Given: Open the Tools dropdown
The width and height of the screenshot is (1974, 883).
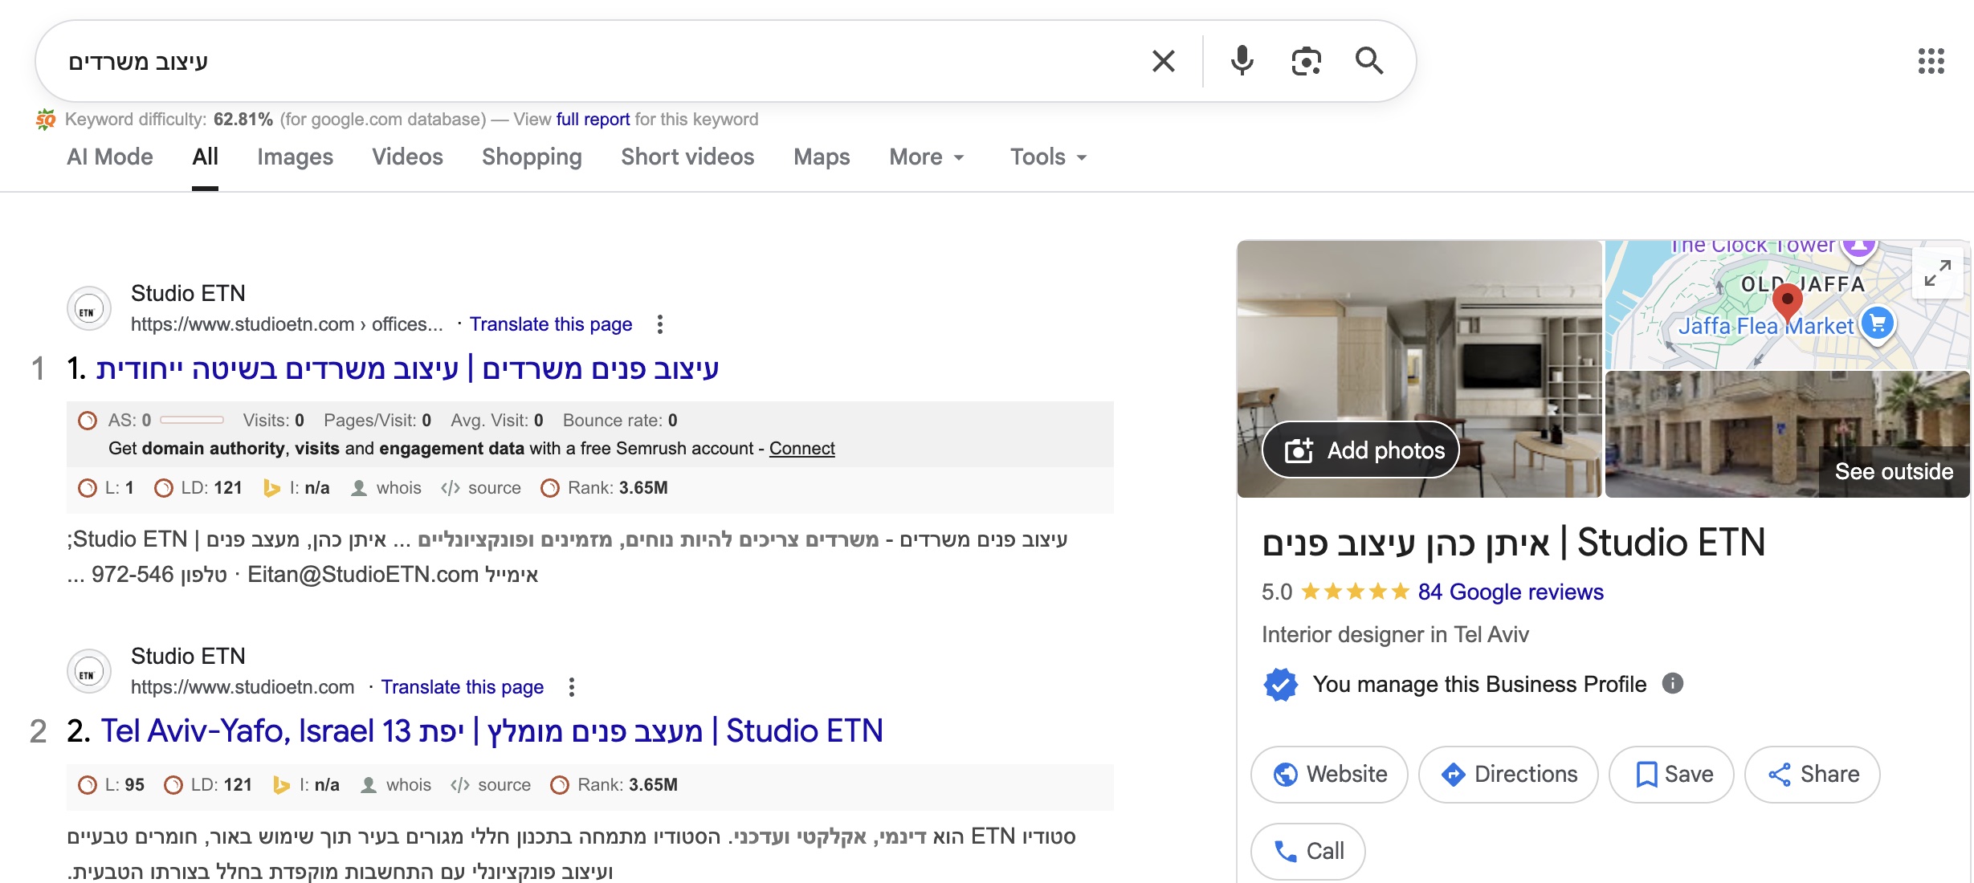Looking at the screenshot, I should [1048, 157].
